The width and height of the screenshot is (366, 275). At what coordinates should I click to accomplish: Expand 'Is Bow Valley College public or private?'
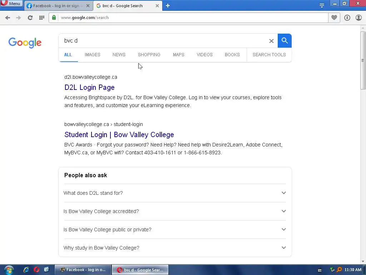pyautogui.click(x=174, y=230)
